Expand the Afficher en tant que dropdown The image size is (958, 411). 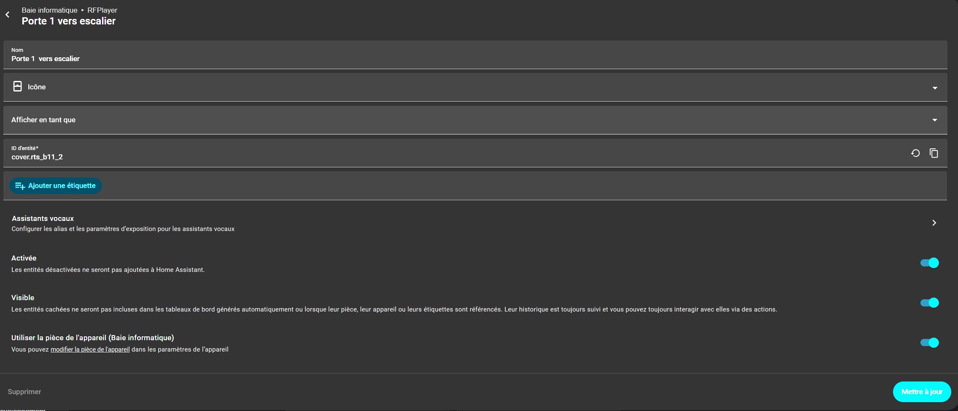(x=934, y=120)
